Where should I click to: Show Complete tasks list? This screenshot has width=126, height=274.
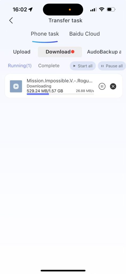49,66
